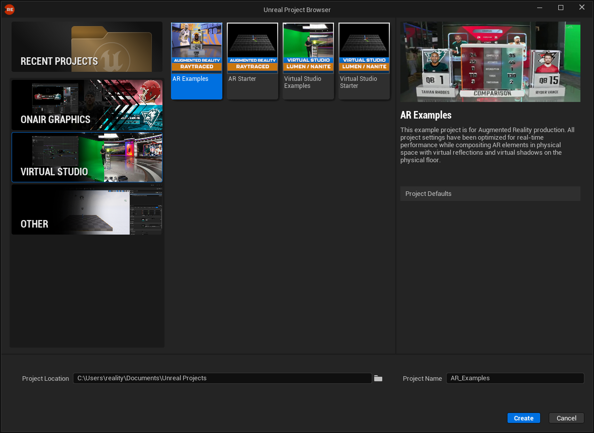This screenshot has width=594, height=433.
Task: Select the Virtual Studio category
Action: click(x=87, y=157)
